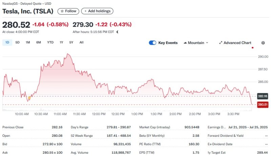The height and width of the screenshot is (156, 271).
Task: Click the 12:00 PM time axis label
Action: point(99,114)
